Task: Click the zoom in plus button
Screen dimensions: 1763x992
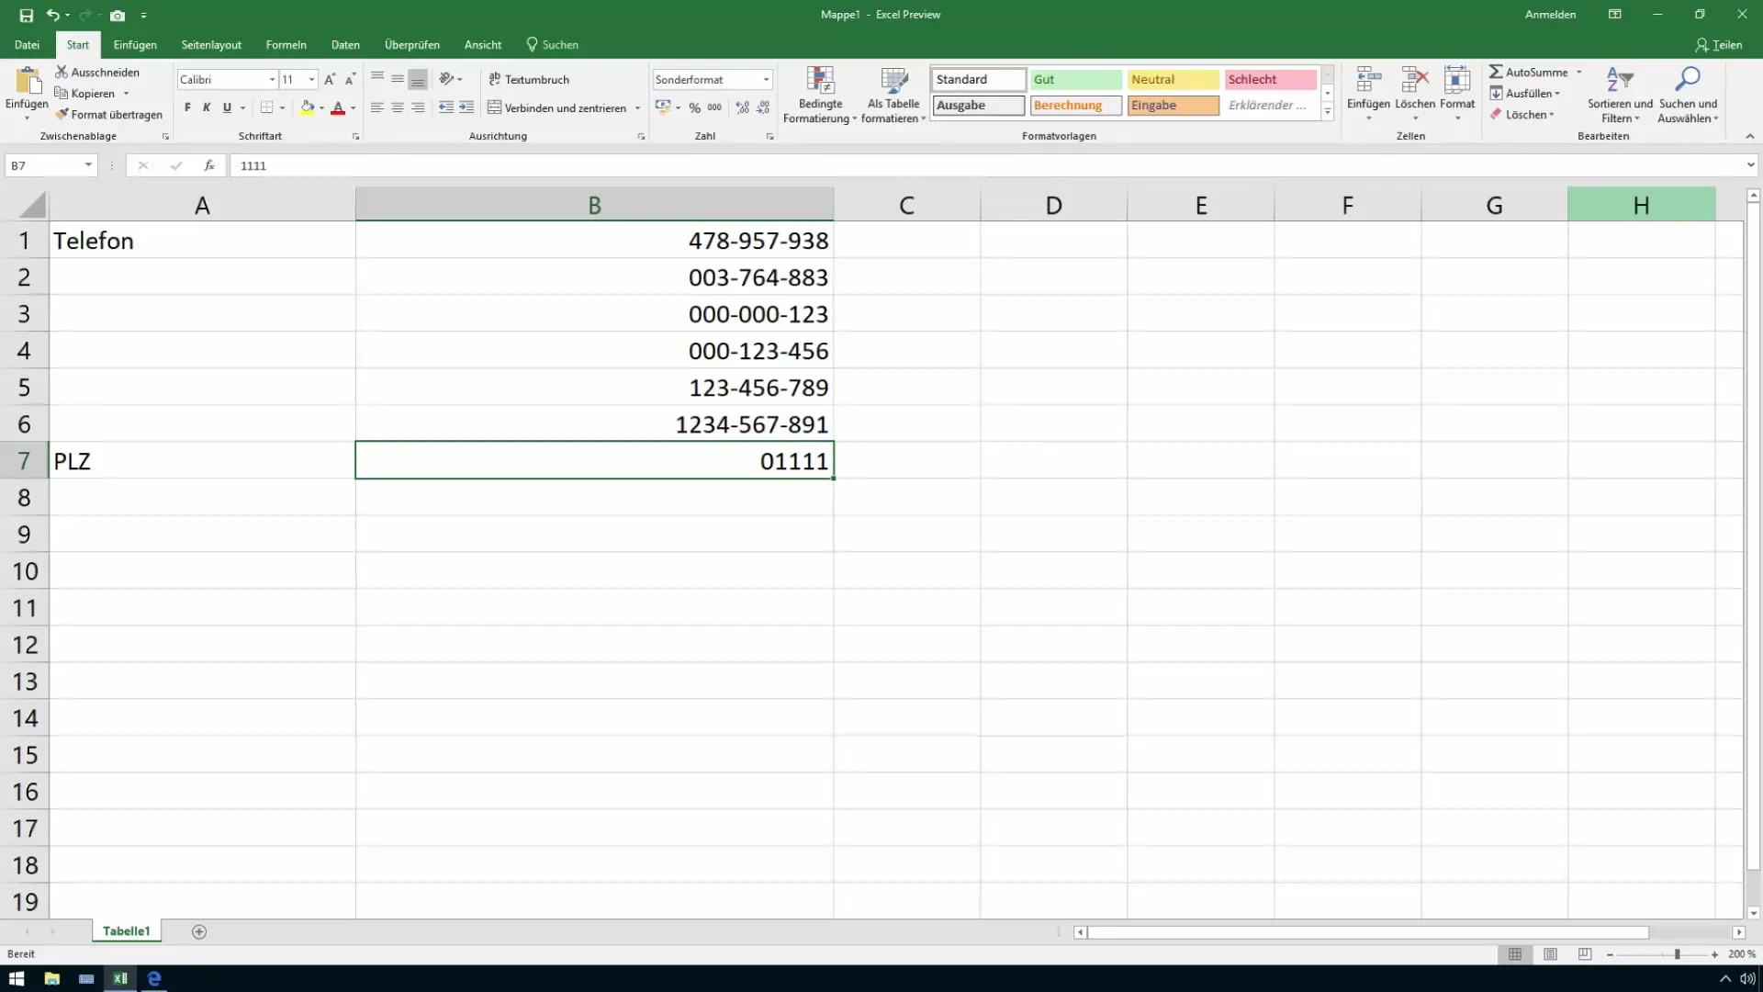Action: [1714, 954]
